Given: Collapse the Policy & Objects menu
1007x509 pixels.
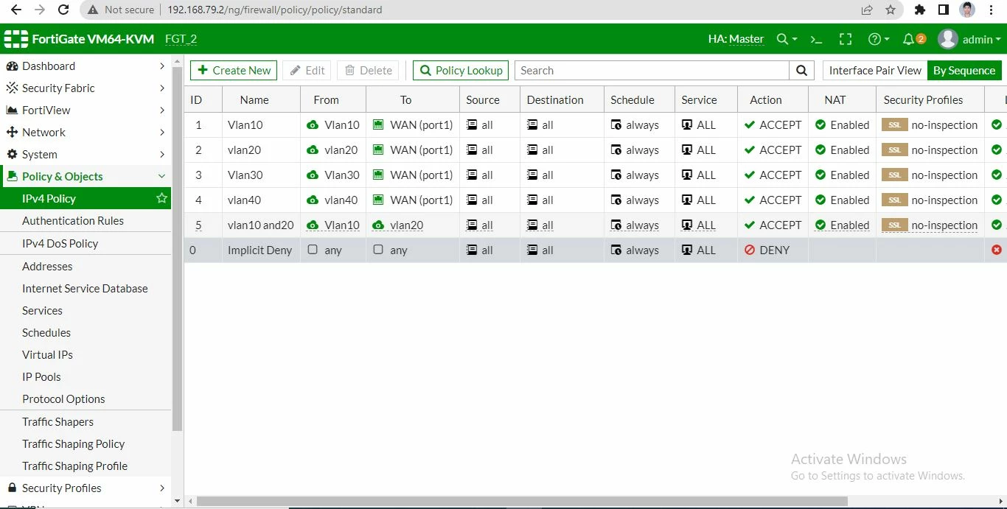Looking at the screenshot, I should click(x=161, y=176).
